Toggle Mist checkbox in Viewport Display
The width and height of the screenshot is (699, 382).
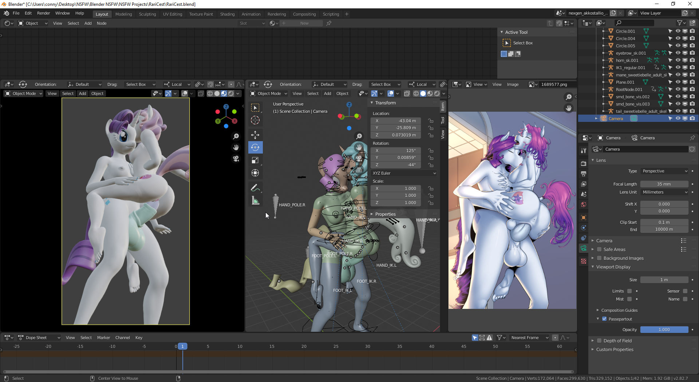629,299
